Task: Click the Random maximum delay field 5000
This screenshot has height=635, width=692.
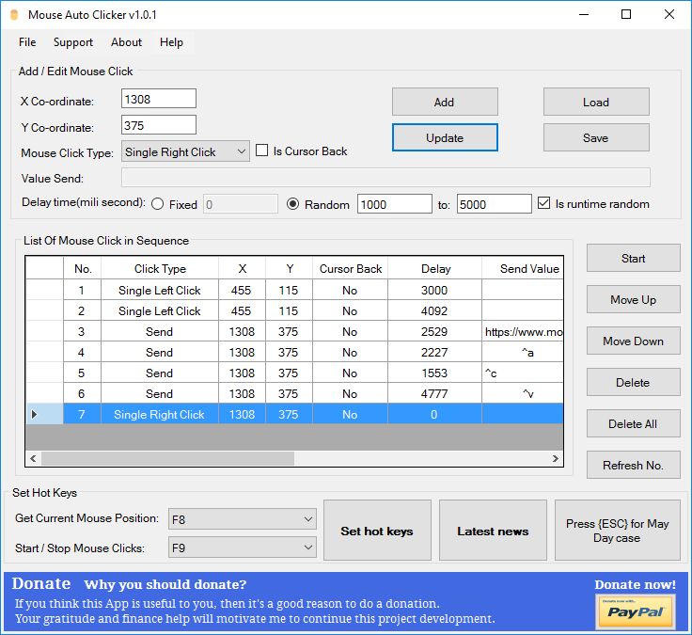Action: pos(495,204)
